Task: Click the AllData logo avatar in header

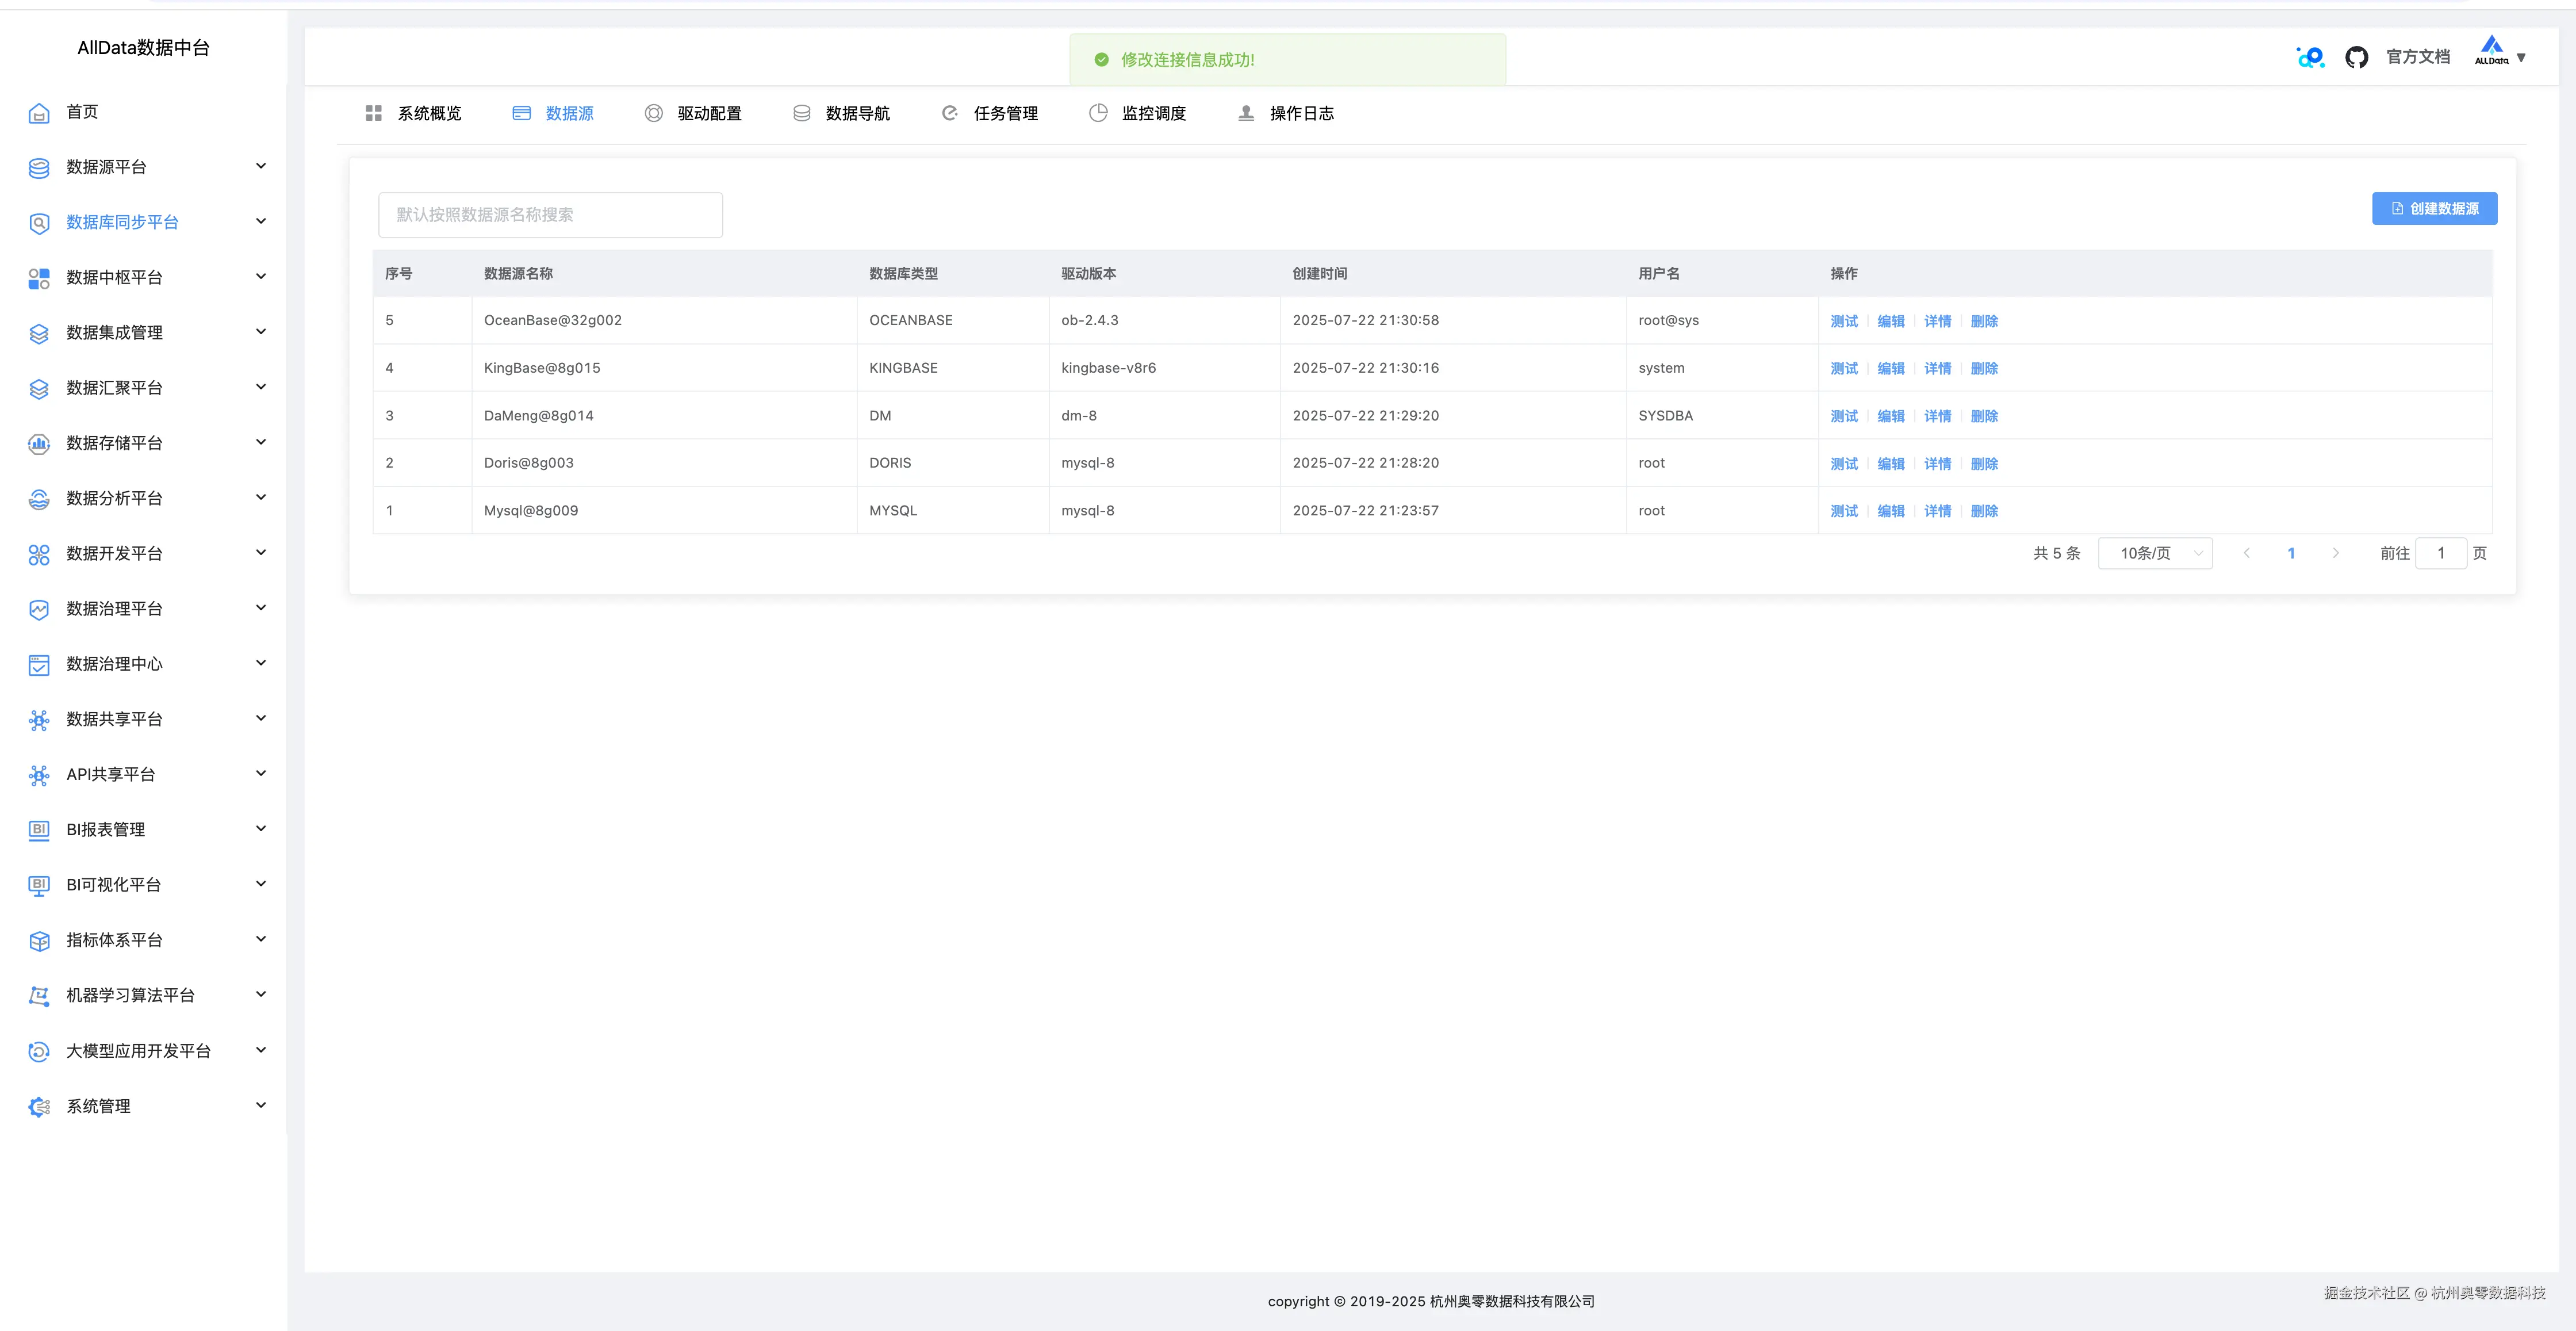Action: pos(2491,51)
